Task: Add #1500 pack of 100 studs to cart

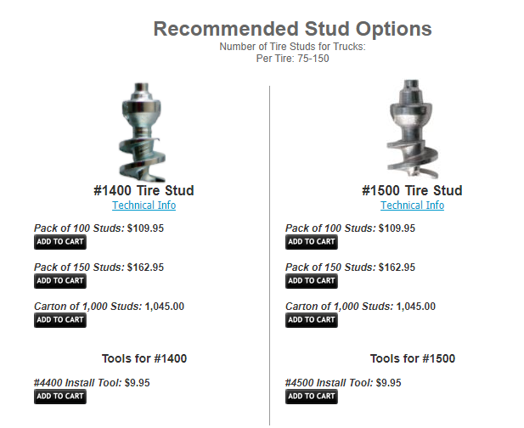Action: pyautogui.click(x=312, y=242)
